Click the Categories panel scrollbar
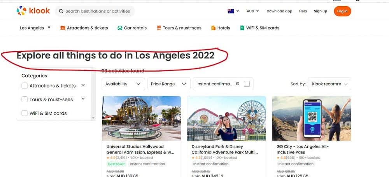389x177 pixels. [x=93, y=94]
